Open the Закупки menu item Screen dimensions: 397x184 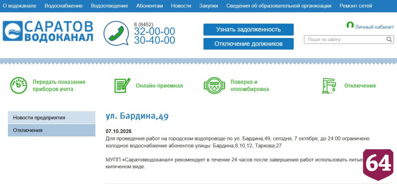coord(208,6)
